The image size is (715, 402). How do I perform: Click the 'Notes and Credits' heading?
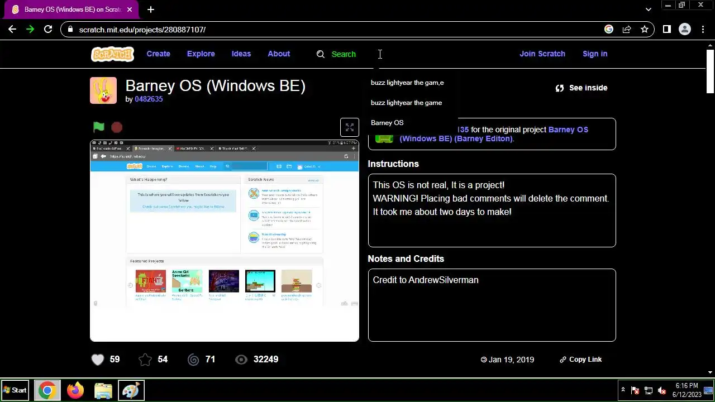coord(406,259)
